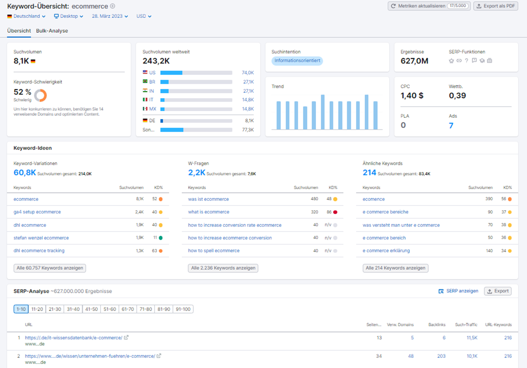Select SERP positions 81-90

point(164,309)
